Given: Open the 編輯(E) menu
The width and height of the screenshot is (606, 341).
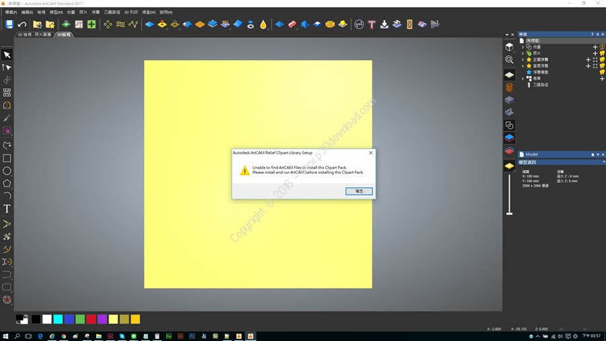Looking at the screenshot, I should point(27,12).
